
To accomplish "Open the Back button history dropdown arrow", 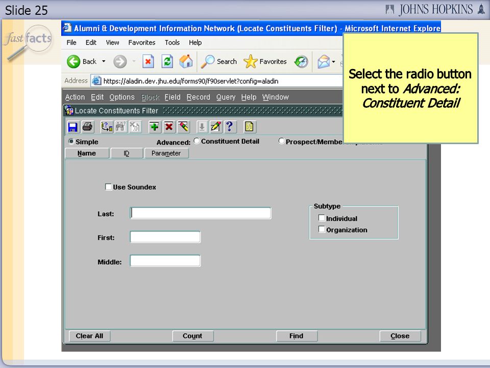I will (104, 62).
